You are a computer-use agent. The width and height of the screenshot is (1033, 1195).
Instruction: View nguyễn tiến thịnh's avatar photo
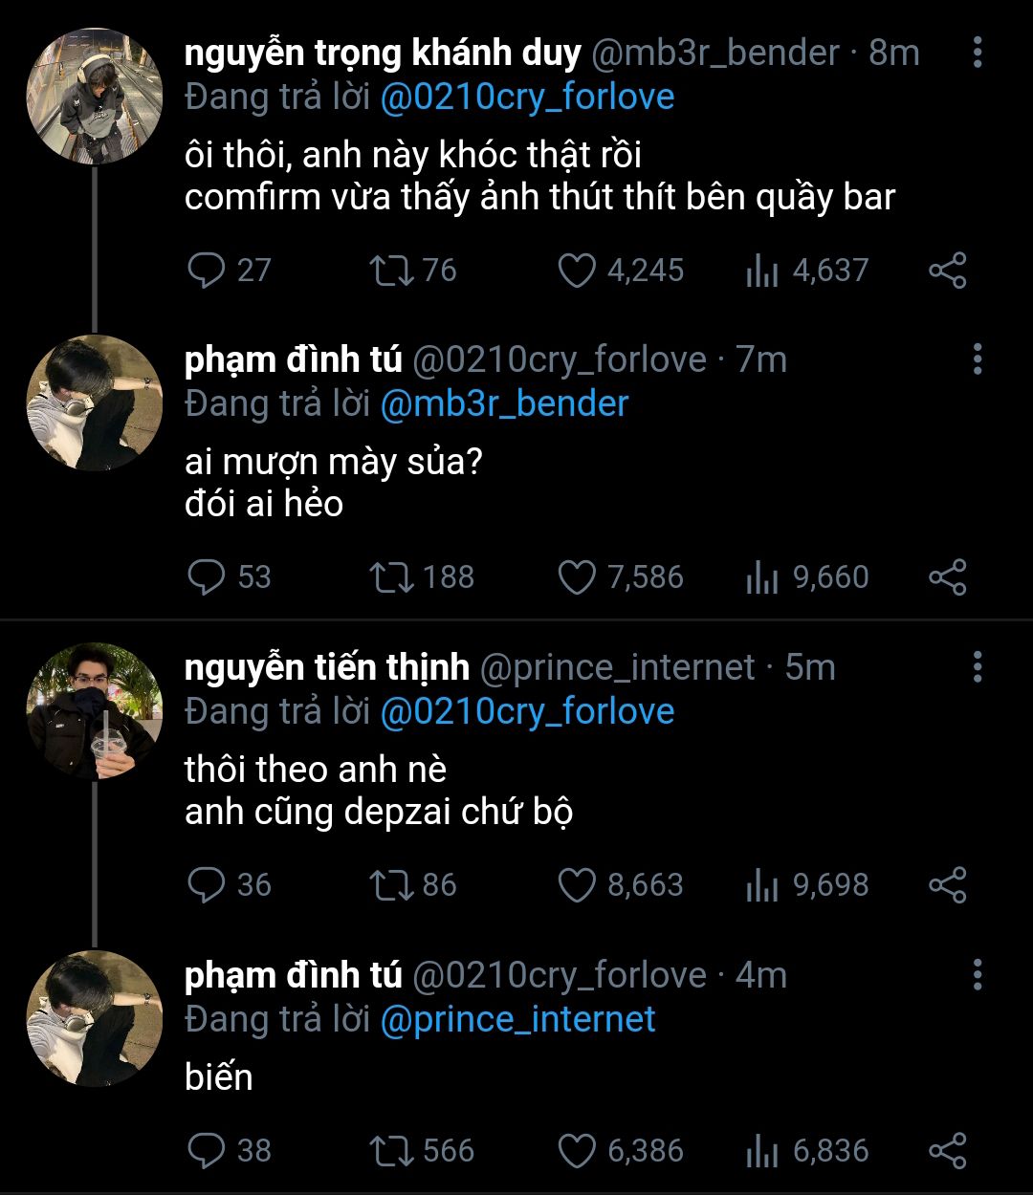coord(94,710)
